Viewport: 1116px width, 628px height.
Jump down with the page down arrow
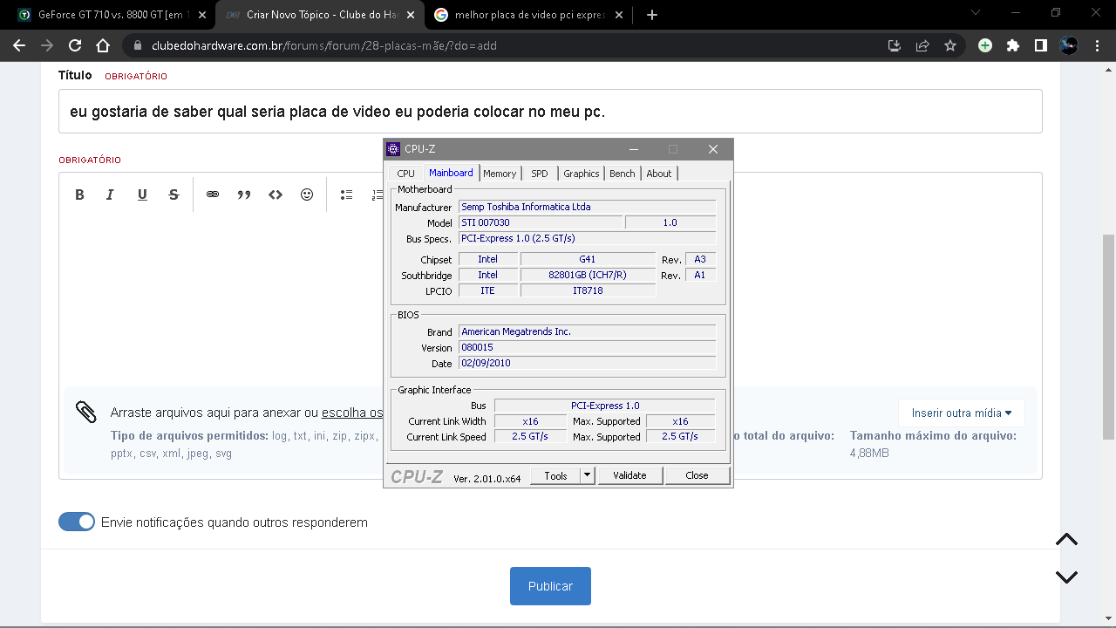tap(1066, 577)
